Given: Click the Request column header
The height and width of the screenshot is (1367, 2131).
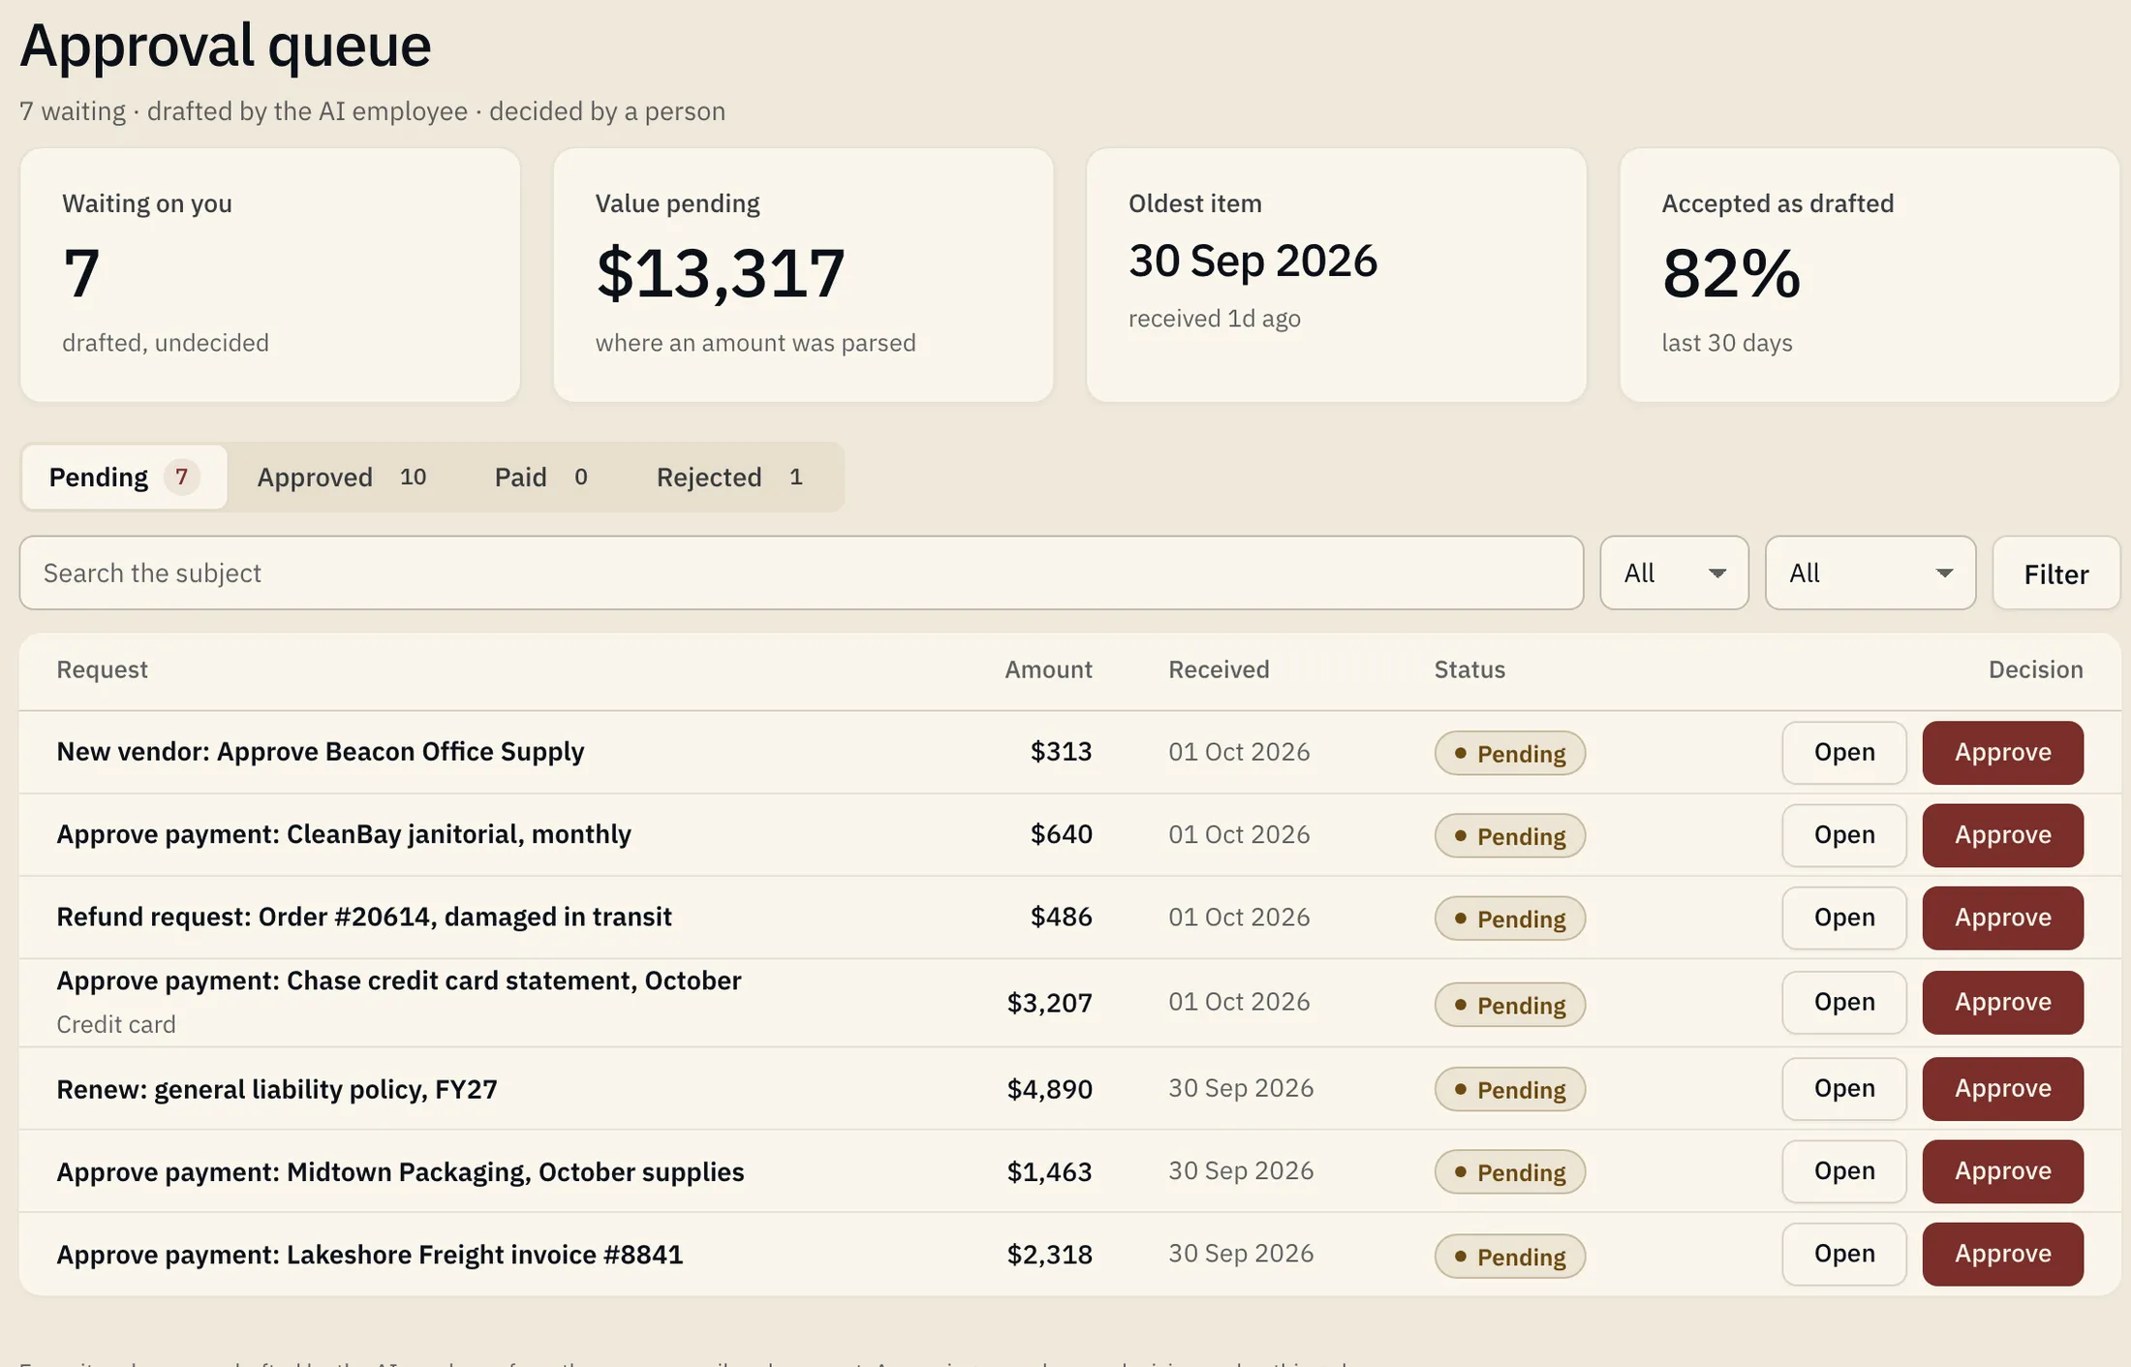Looking at the screenshot, I should coord(102,669).
